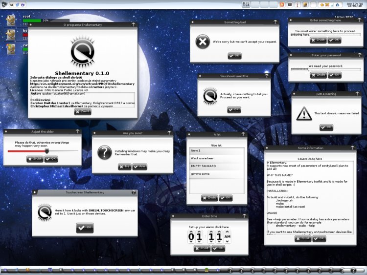Click the warning triangle icon in Just a warning

(304, 113)
